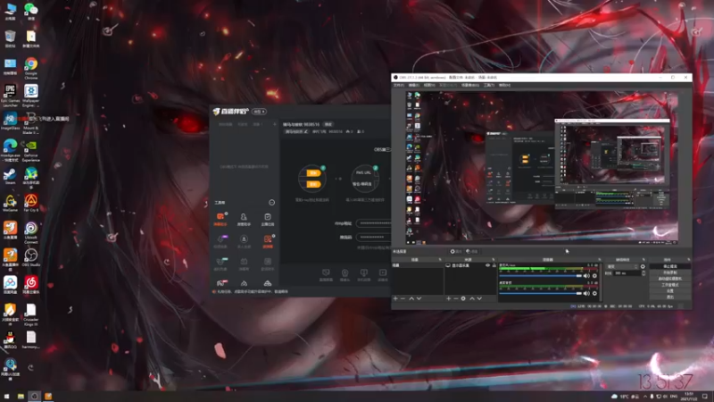The width and height of the screenshot is (714, 402).
Task: Add a new source with the plus icon
Action: [449, 298]
